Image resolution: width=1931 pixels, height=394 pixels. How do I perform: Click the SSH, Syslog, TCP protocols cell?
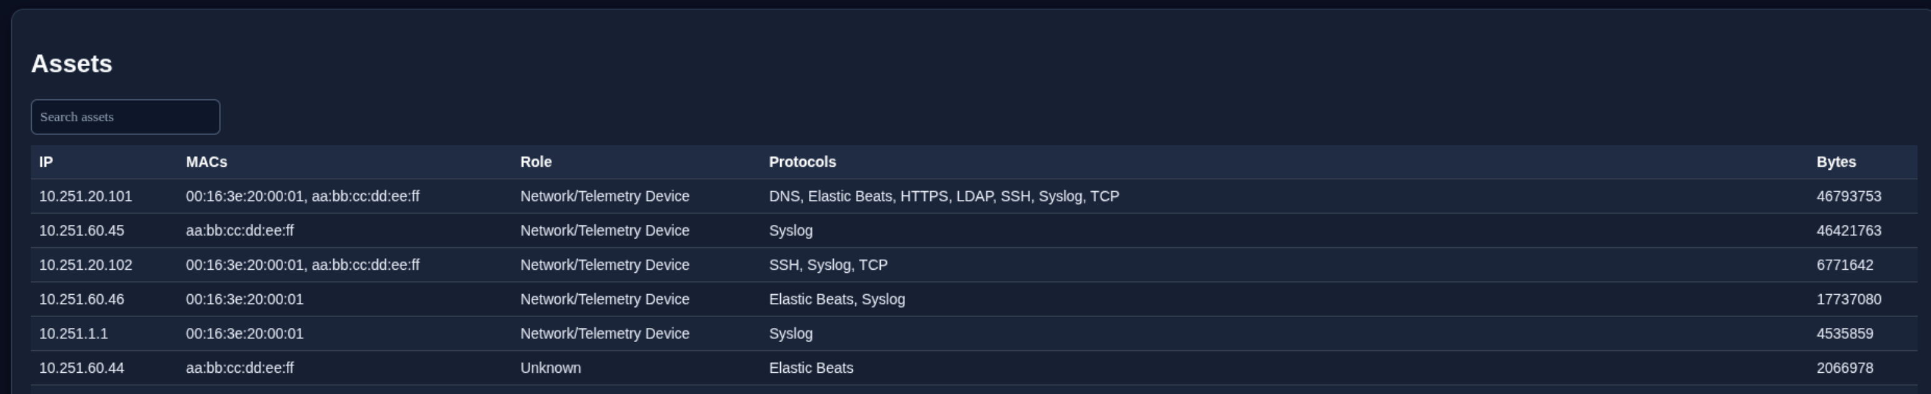(x=828, y=265)
